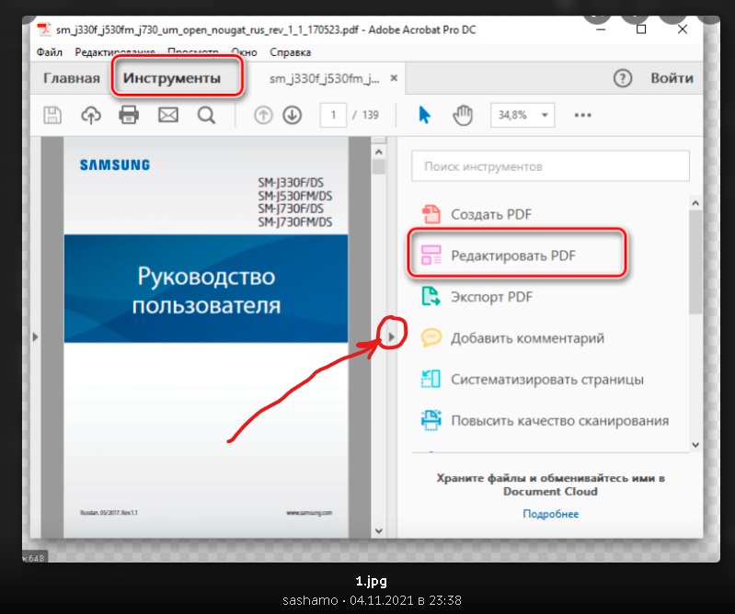
Task: Collapse the right tools pane arrow
Action: coord(391,336)
